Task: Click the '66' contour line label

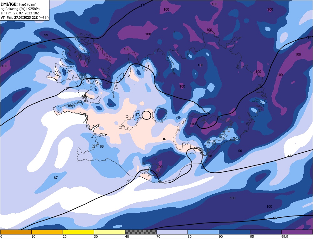Action: coord(275,218)
